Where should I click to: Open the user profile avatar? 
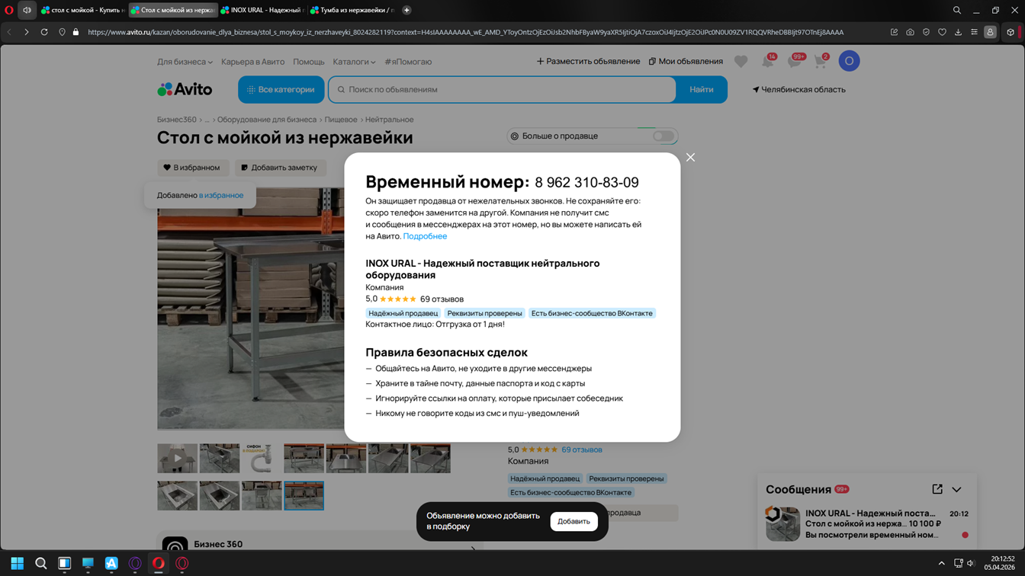pos(849,61)
